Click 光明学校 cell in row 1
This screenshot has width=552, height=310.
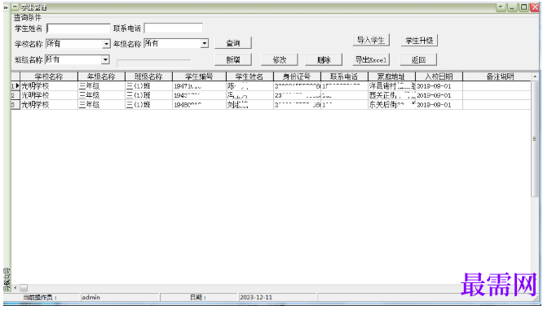(49, 85)
